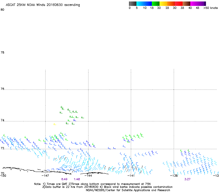The height and width of the screenshot is (192, 219).
Task: Click the title 'ASCAT 25KM NOAA Winds 20160630 ascending'
Action: (x=43, y=5)
